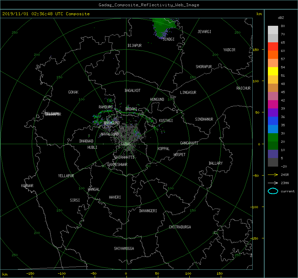Click the 150 x-axis tick label

(x=220, y=274)
